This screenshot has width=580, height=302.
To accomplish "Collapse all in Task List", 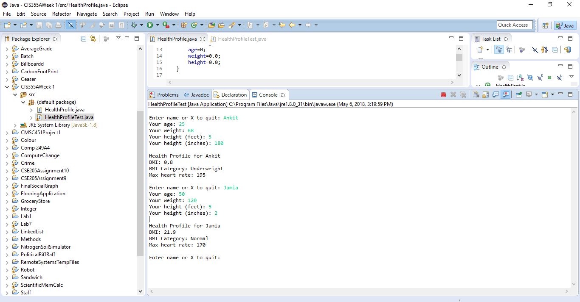I will [x=555, y=50].
